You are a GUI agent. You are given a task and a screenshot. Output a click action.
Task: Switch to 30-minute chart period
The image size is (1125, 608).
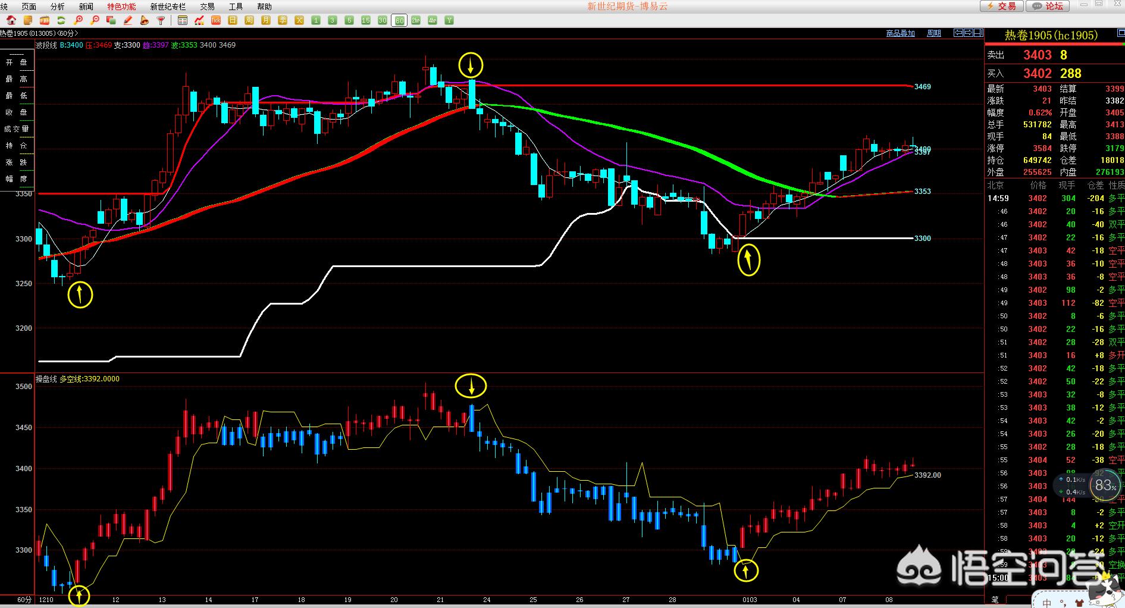[x=383, y=20]
